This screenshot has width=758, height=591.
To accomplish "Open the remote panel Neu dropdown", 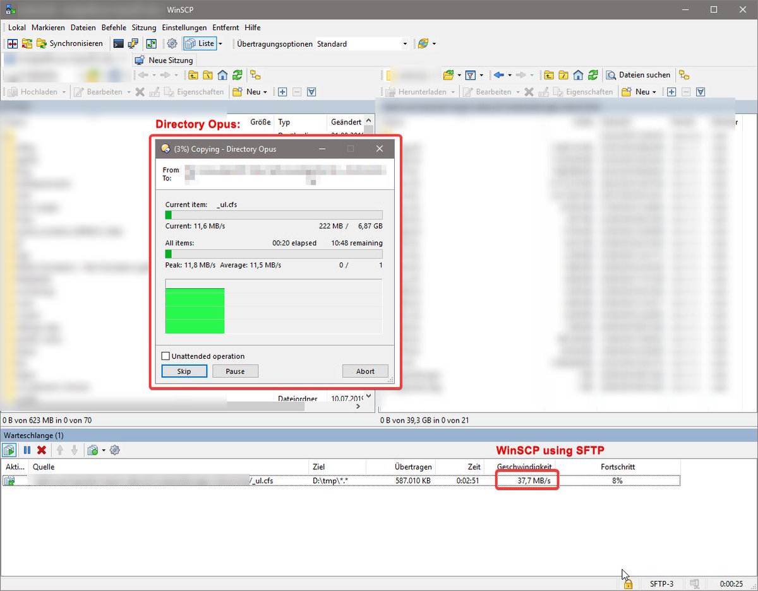I will 639,91.
